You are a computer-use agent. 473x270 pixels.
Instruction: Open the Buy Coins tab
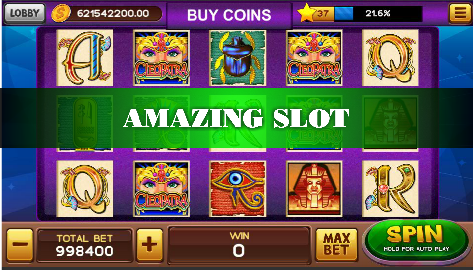point(229,15)
